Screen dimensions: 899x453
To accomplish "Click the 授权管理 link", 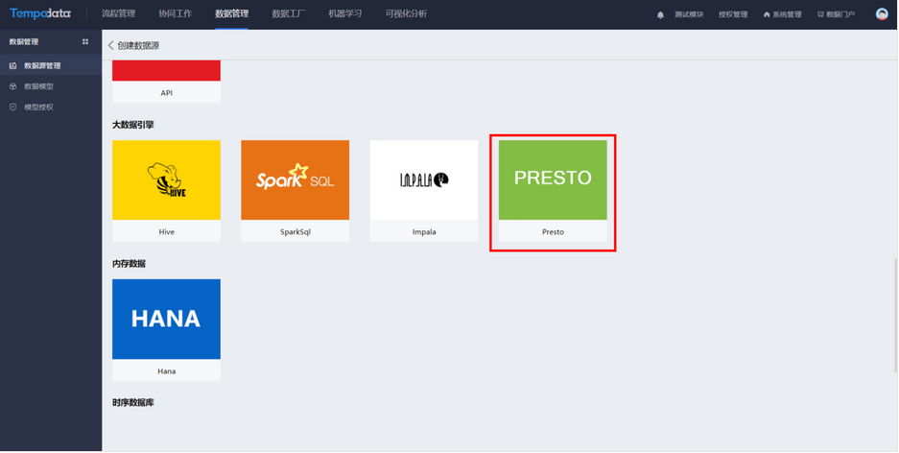I will tap(733, 15).
